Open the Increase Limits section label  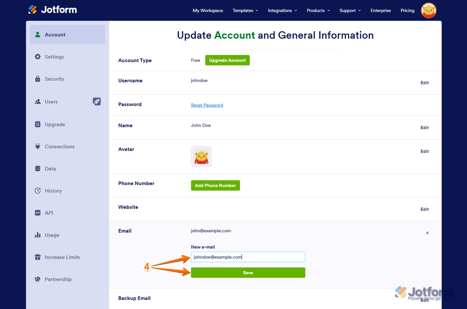point(62,257)
